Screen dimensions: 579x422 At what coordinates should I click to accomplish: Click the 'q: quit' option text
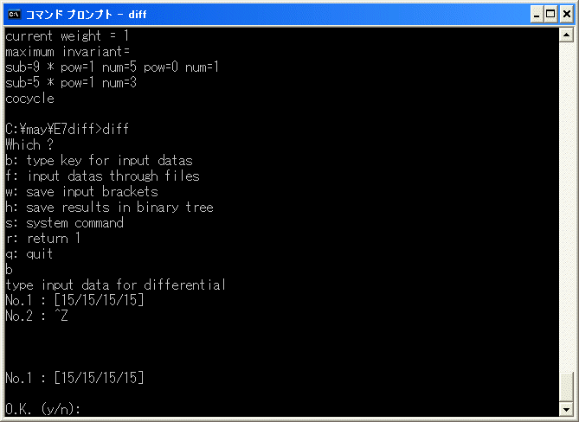point(29,253)
